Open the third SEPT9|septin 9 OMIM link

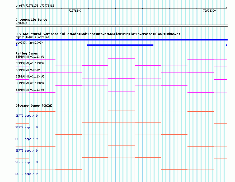pos(26,139)
